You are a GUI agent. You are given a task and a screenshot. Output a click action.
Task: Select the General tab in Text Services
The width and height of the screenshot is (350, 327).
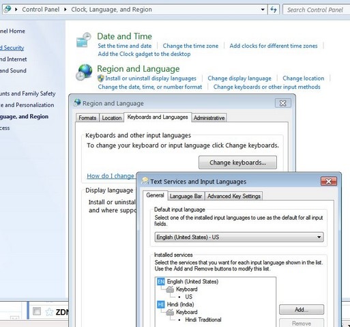(x=155, y=195)
